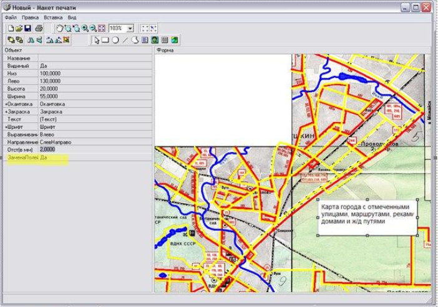Open the zoom percentage dropdown arrow
The height and width of the screenshot is (307, 438).
[x=130, y=29]
